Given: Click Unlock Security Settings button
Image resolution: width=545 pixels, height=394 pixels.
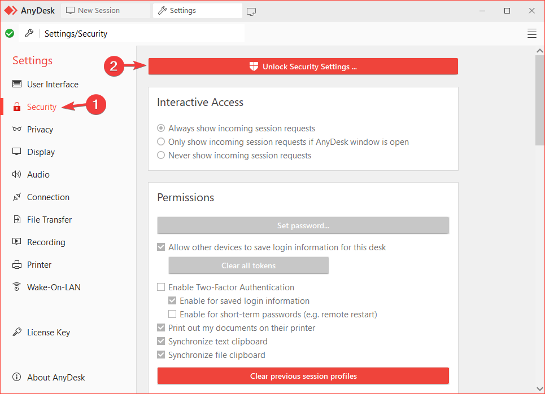Looking at the screenshot, I should point(303,67).
